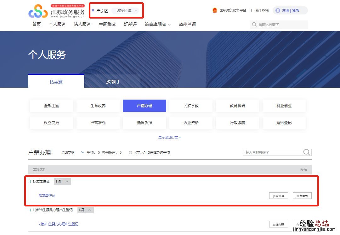Collapse the 对新出生婴儿办理出生登记 group
Viewport: 340px width, 235px height.
pos(90,210)
